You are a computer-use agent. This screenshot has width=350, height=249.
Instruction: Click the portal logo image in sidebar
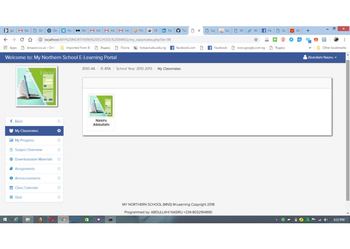(x=37, y=86)
